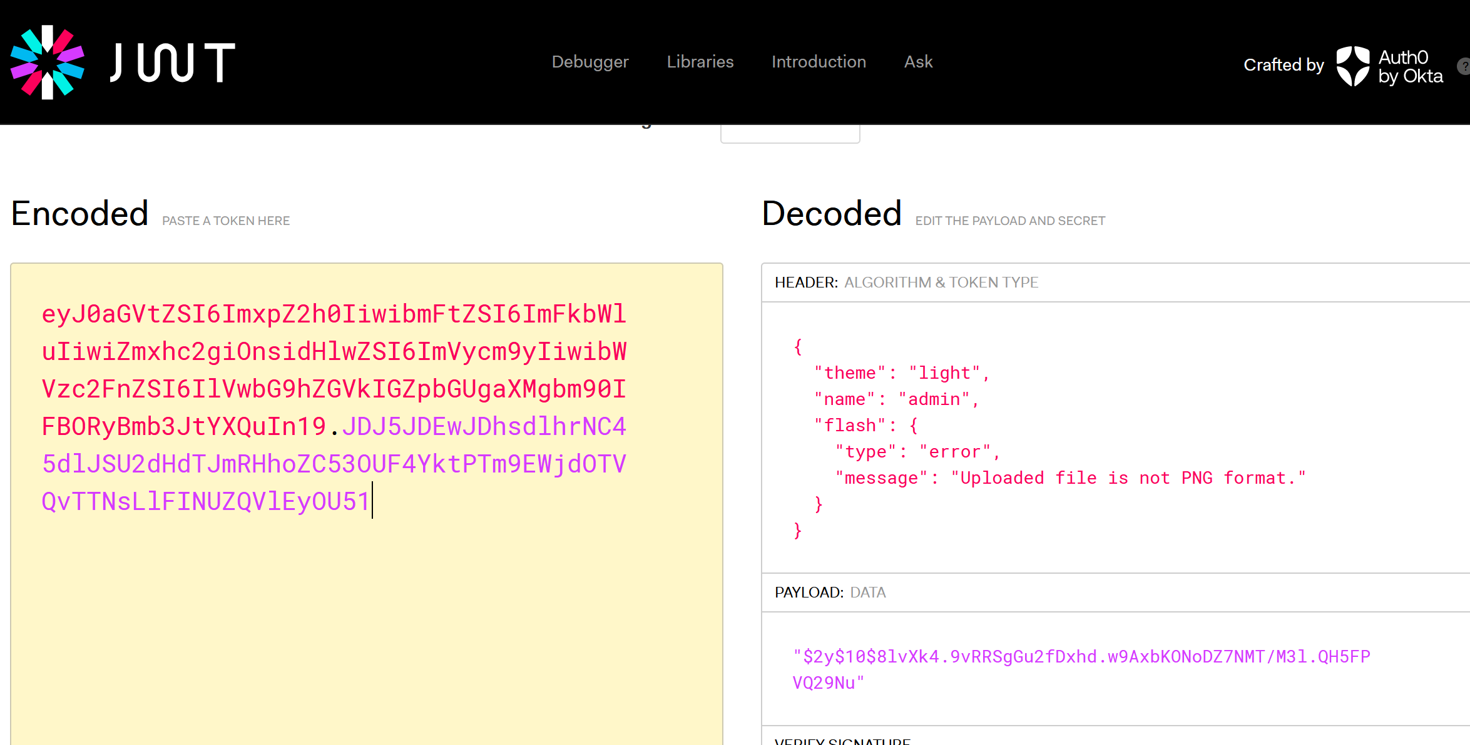
Task: Click the Introduction menu item
Action: point(819,62)
